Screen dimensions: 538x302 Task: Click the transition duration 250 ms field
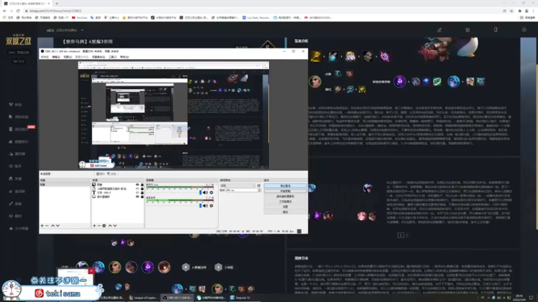[x=241, y=190]
